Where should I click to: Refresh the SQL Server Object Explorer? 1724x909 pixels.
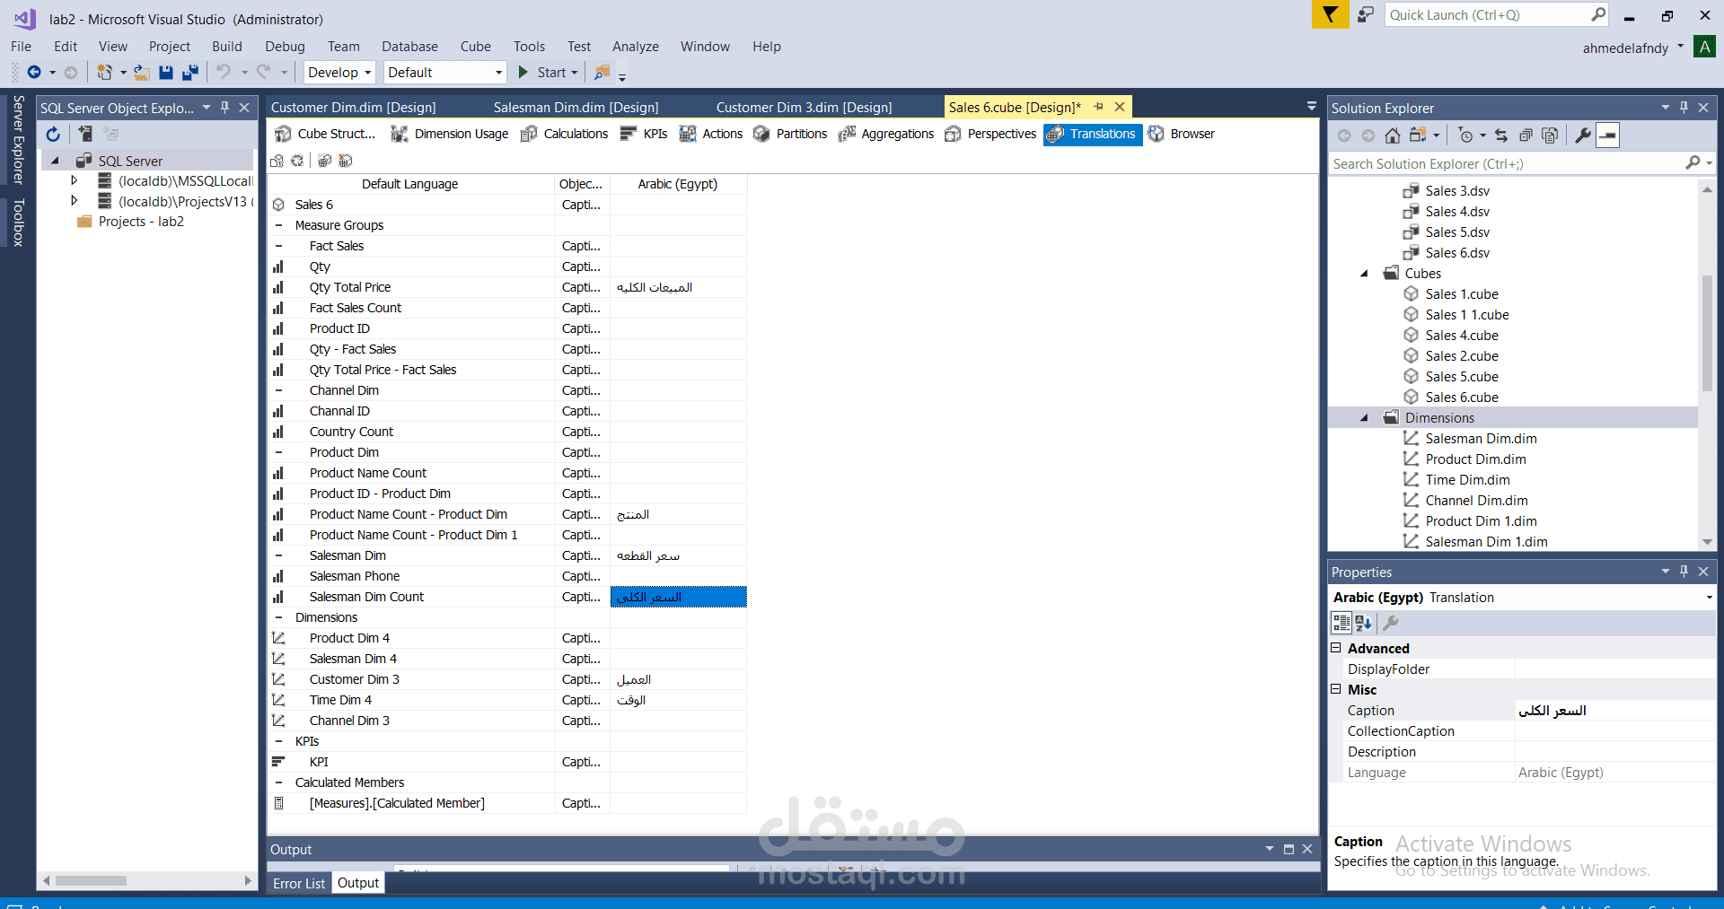click(53, 134)
